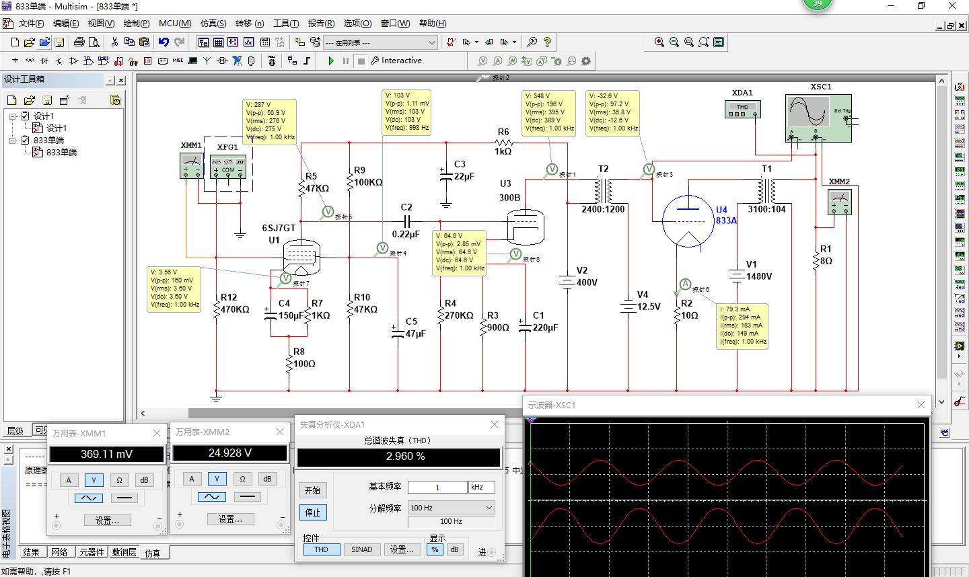Set distortion display to dB
This screenshot has height=577, width=969.
tap(454, 549)
